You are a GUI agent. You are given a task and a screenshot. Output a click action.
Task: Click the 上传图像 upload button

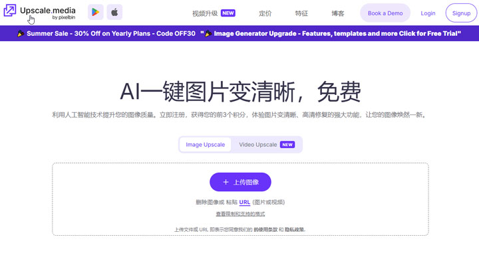(240, 182)
